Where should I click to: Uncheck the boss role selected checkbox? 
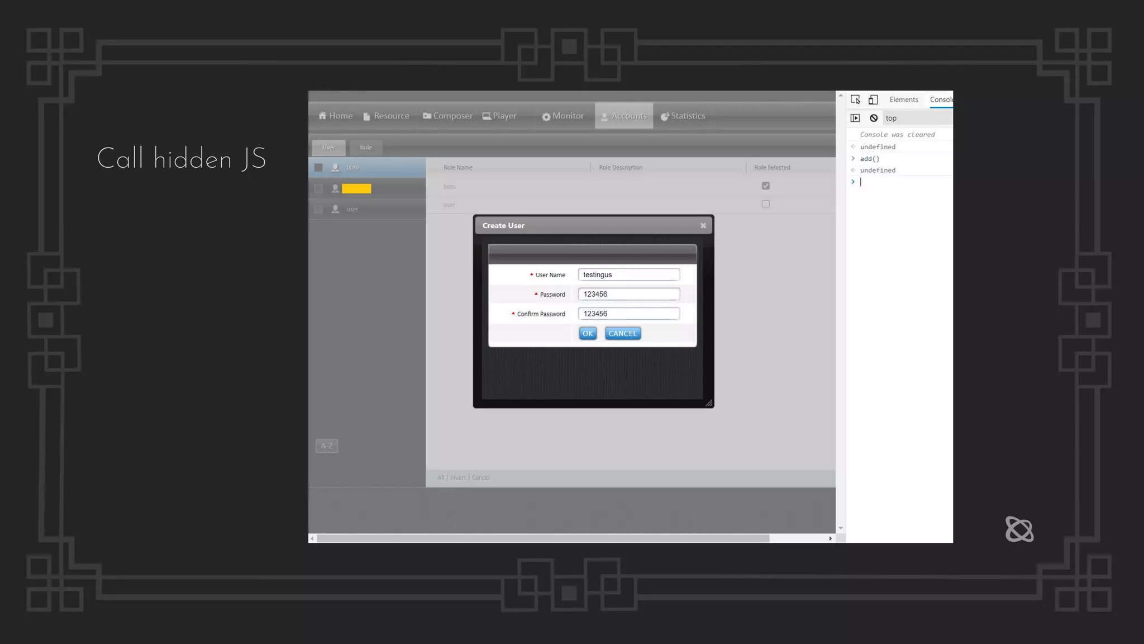point(766,186)
